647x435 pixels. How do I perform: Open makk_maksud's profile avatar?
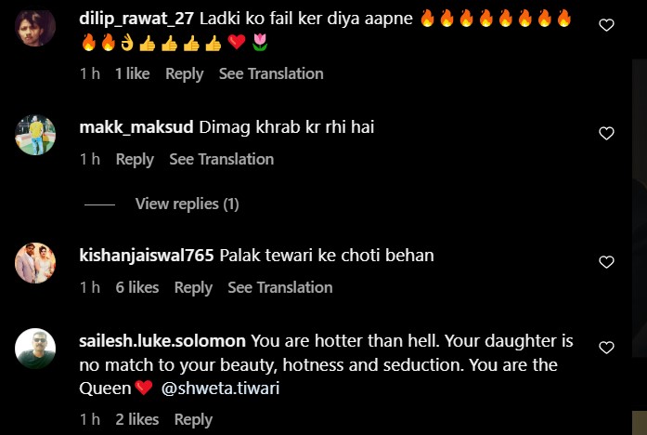35,135
